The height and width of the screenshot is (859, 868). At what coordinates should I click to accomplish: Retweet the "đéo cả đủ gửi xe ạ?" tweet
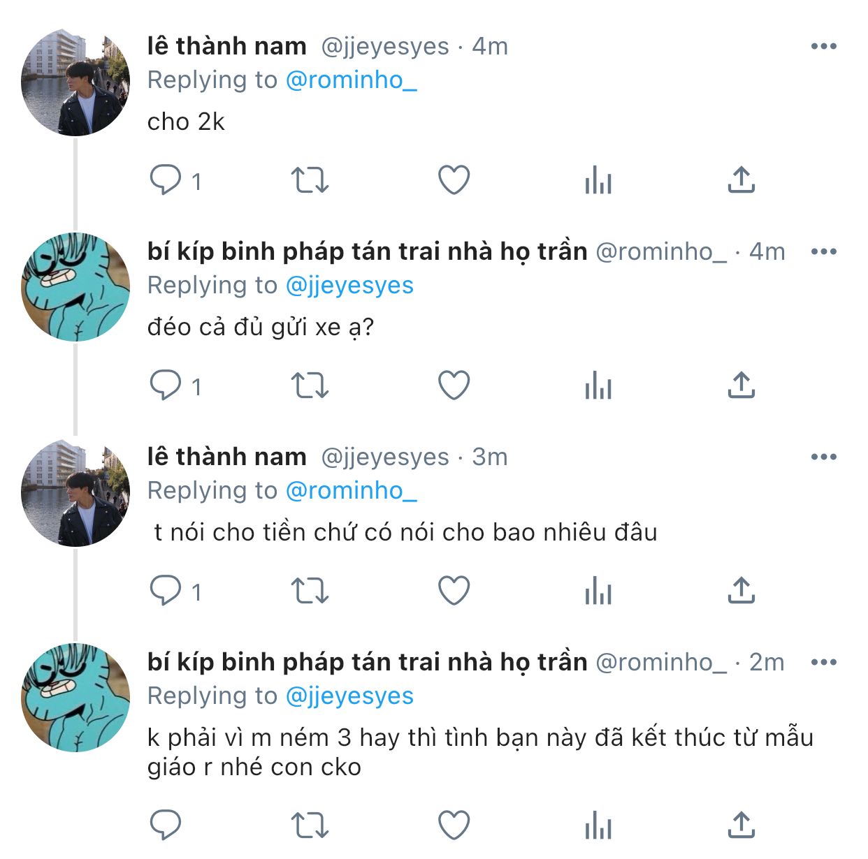click(310, 386)
